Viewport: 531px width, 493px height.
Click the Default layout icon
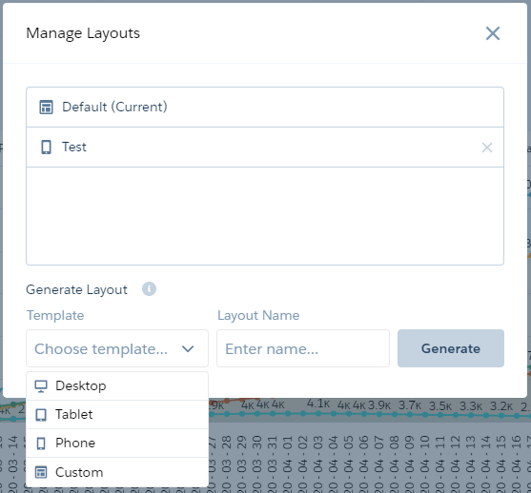pos(46,108)
